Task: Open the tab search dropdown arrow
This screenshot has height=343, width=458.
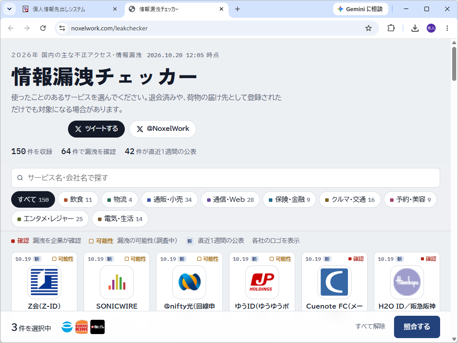Action: coord(9,9)
